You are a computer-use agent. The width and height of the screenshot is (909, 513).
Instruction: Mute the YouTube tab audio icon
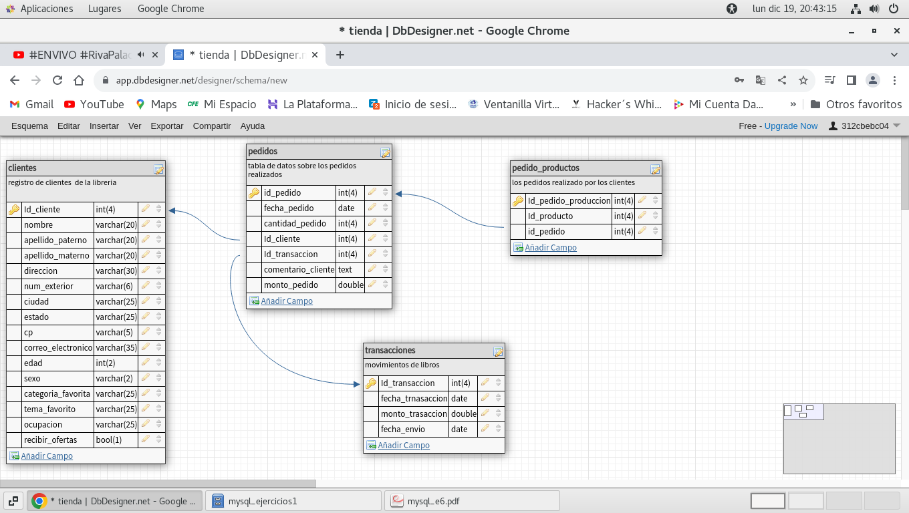point(141,55)
